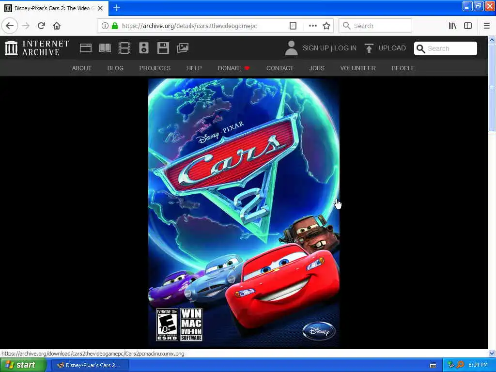Viewport: 496px width, 372px height.
Task: Open the JOBS link
Action: pos(317,68)
